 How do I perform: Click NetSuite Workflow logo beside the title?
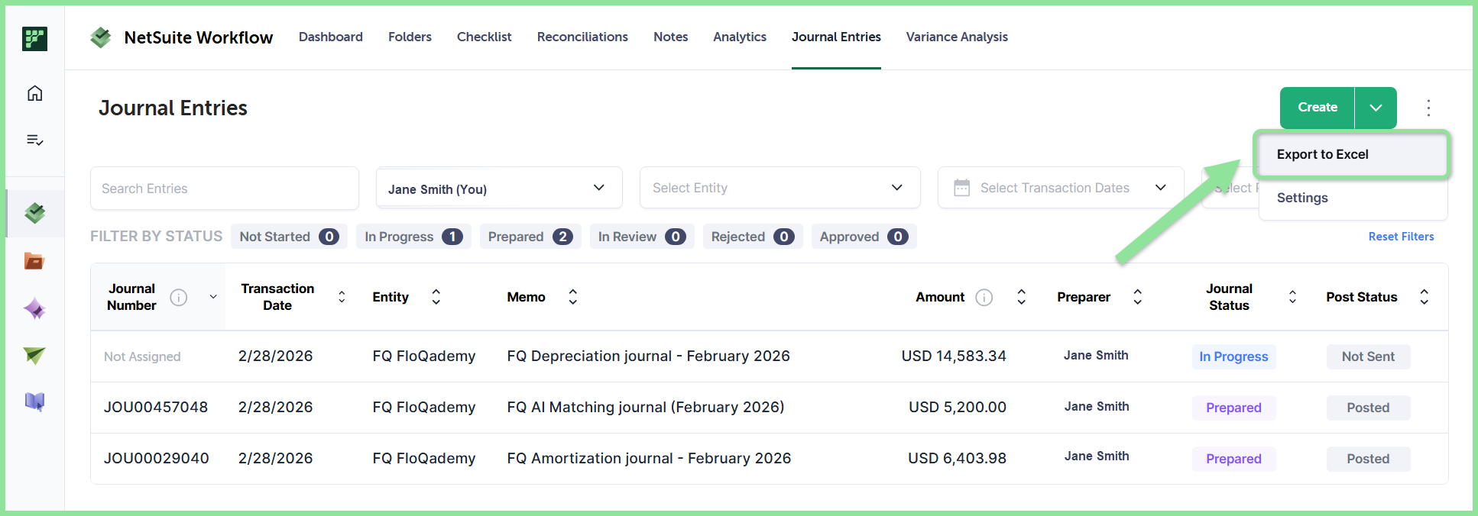point(101,37)
